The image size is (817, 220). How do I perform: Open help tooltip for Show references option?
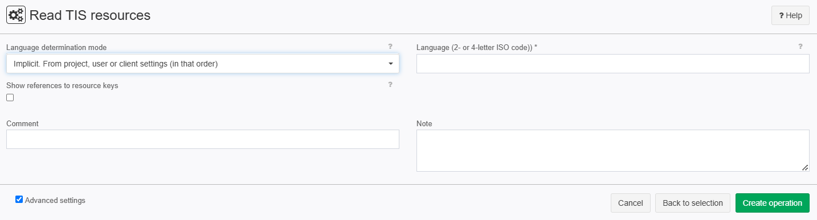point(390,85)
